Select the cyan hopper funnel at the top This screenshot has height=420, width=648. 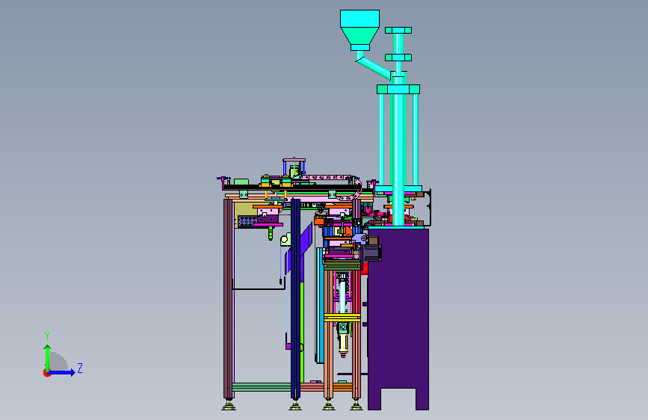click(x=360, y=30)
